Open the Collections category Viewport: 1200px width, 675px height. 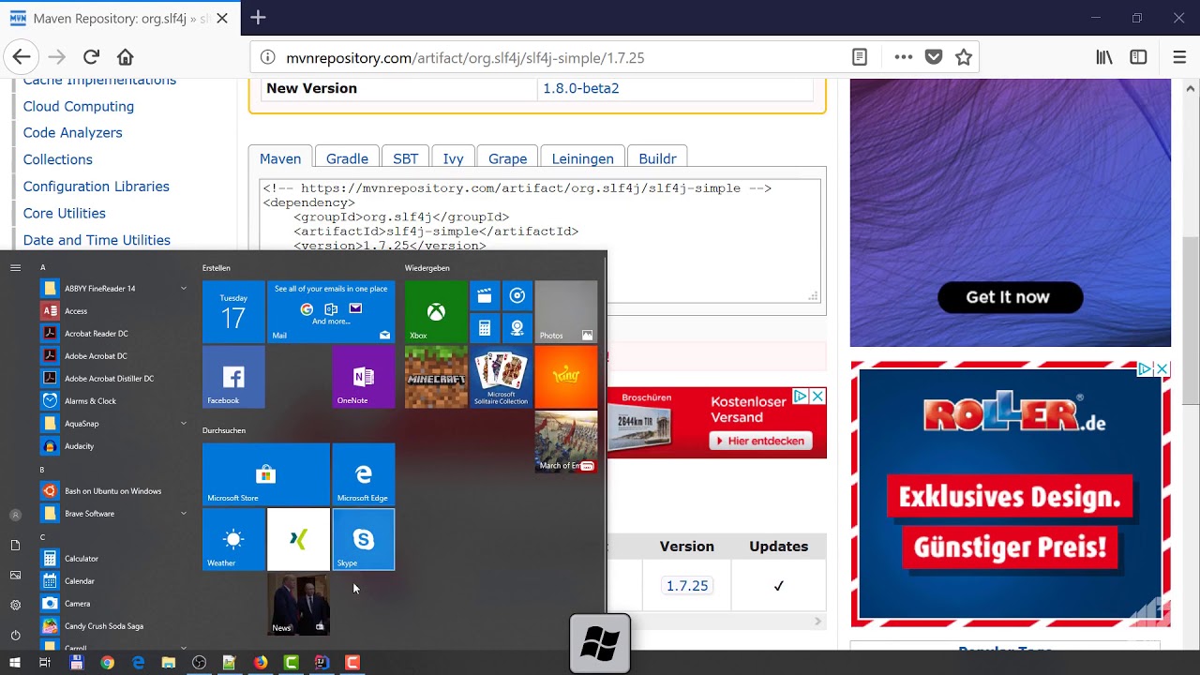[58, 159]
